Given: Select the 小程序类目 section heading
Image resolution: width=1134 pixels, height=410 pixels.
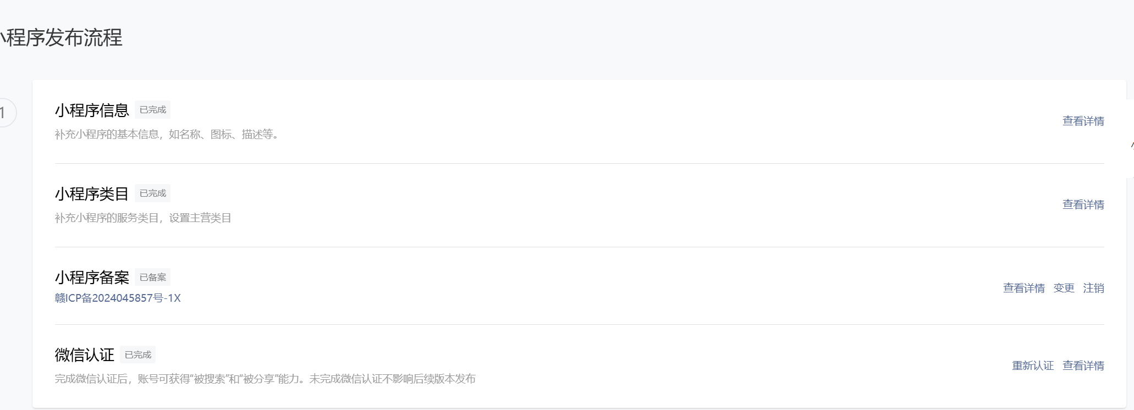Looking at the screenshot, I should (92, 194).
